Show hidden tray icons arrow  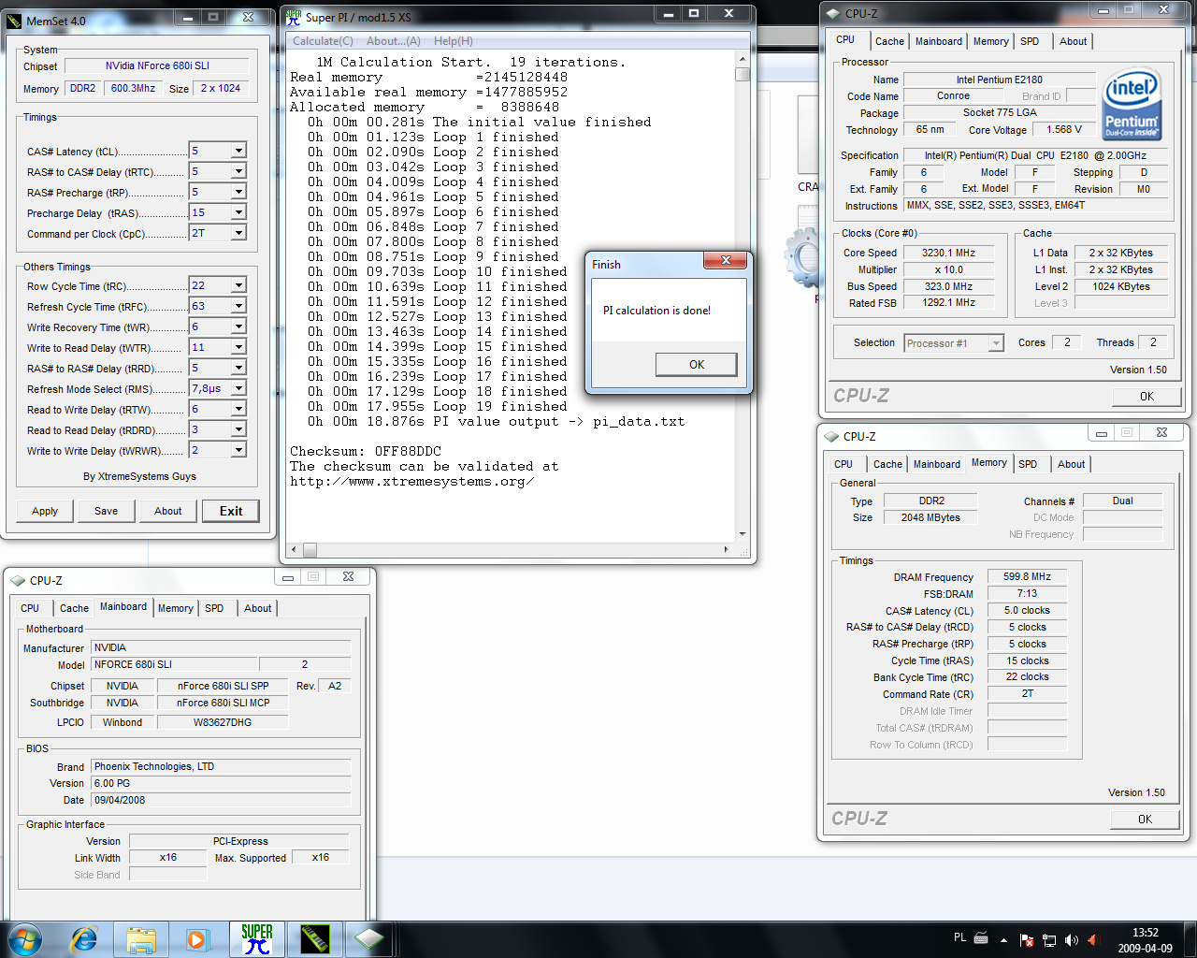tap(1003, 939)
